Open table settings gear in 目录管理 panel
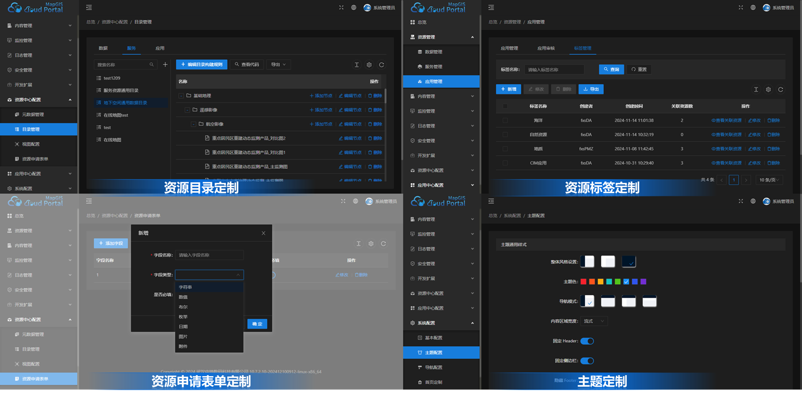 pyautogui.click(x=369, y=65)
